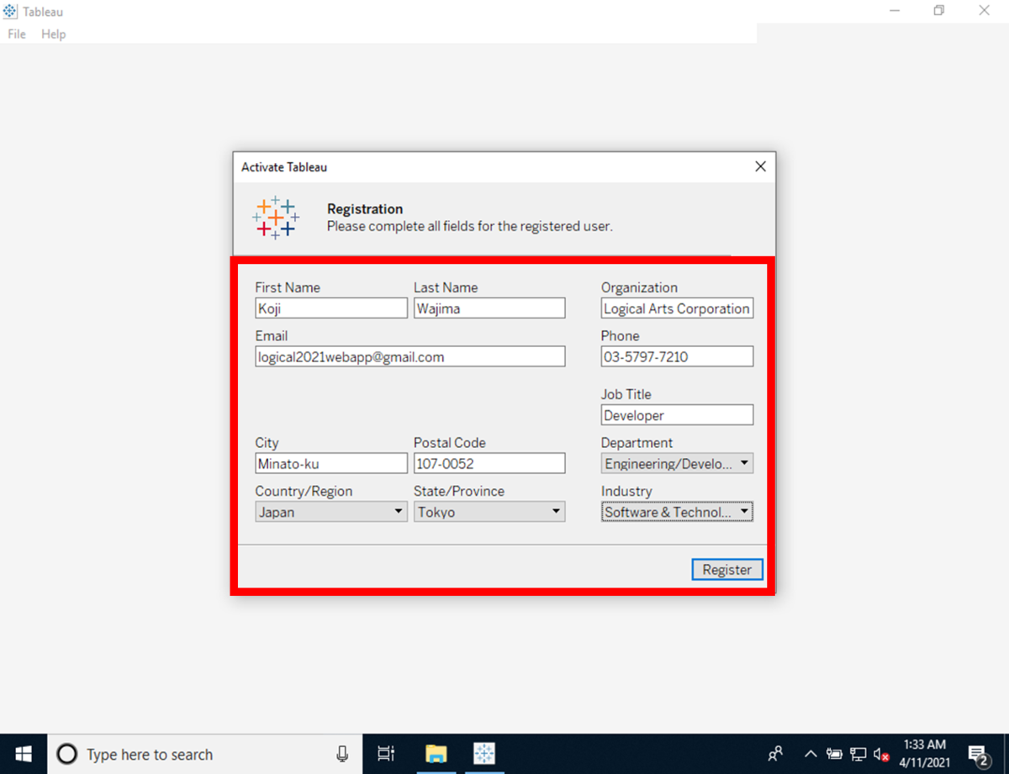The image size is (1009, 774).
Task: Click the Tableau icon in title bar
Action: 11,11
